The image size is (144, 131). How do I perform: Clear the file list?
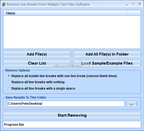[x=37, y=63]
